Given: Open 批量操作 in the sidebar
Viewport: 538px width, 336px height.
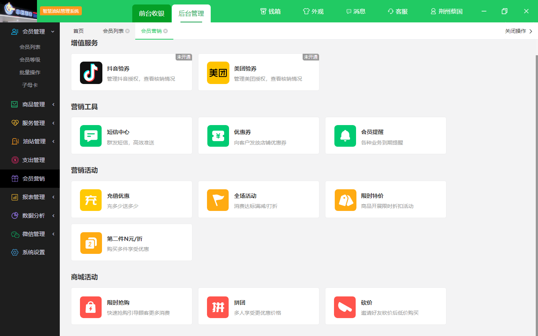Looking at the screenshot, I should point(30,72).
